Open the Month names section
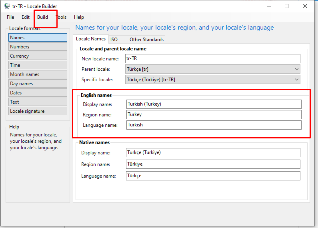 [38, 74]
